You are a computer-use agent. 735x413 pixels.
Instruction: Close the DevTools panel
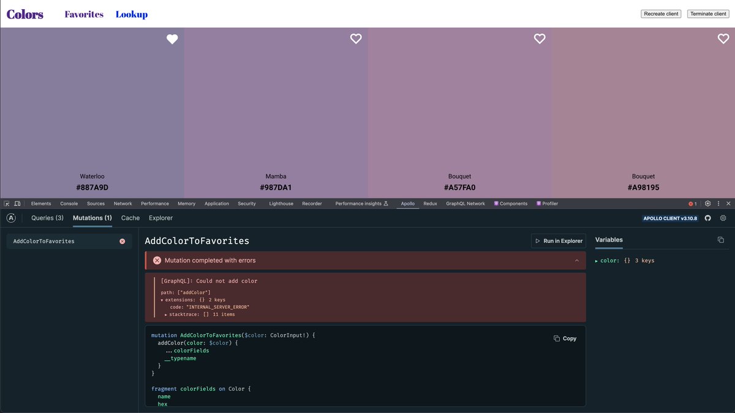728,204
